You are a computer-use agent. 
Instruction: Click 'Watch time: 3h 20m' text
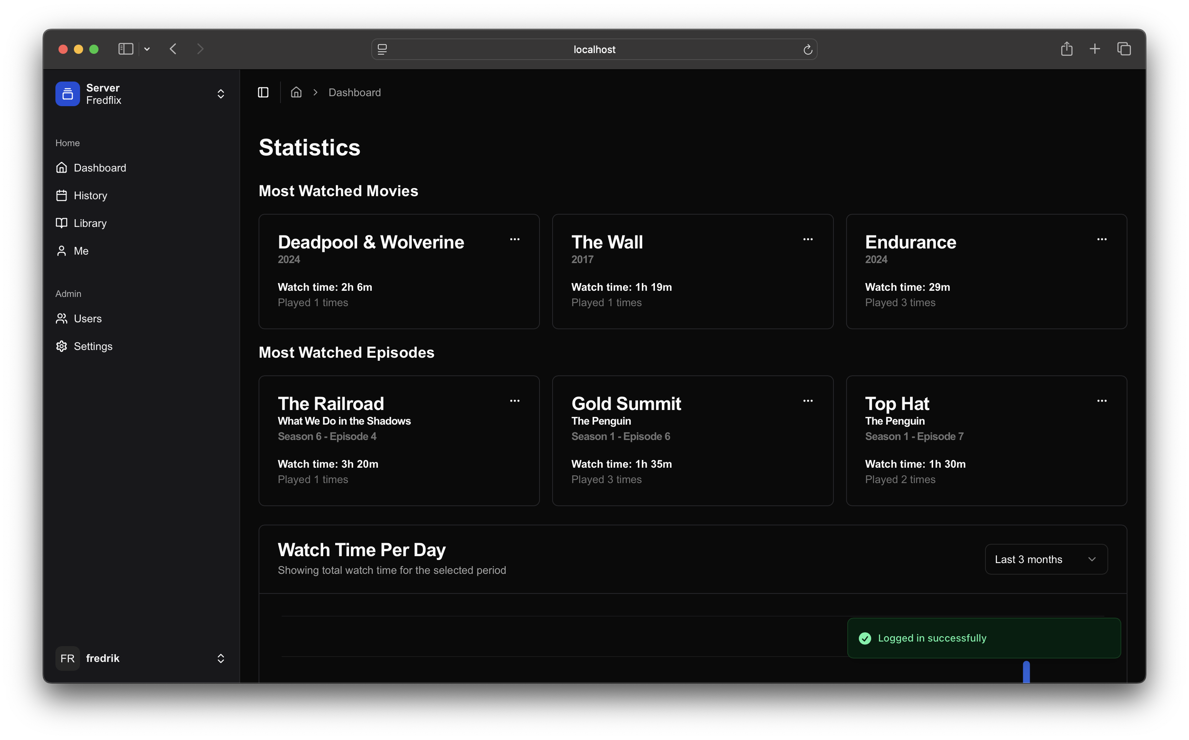click(328, 464)
